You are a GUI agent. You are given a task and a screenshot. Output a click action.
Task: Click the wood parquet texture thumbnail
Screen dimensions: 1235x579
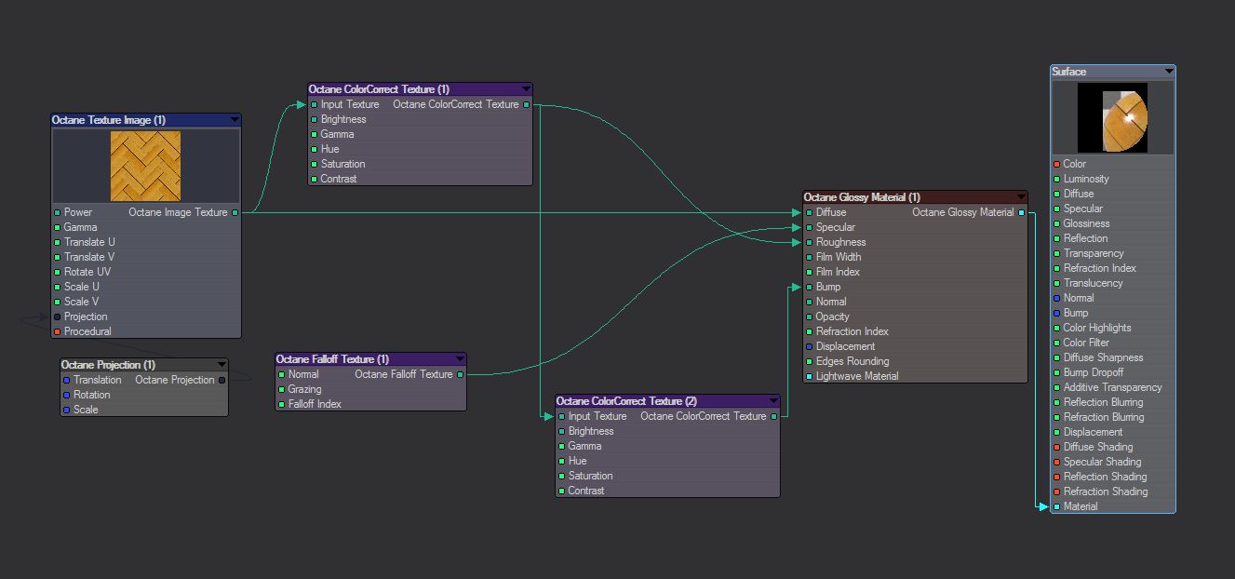(145, 166)
